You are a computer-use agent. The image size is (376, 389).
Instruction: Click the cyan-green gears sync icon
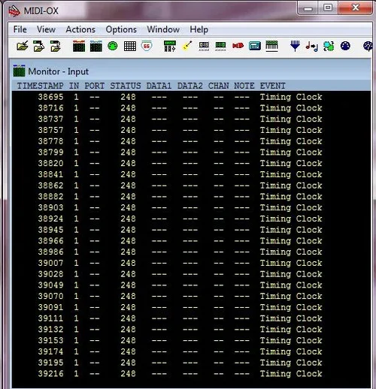pyautogui.click(x=329, y=46)
